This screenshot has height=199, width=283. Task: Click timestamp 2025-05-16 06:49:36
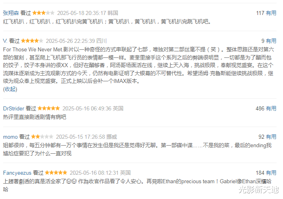[87, 108]
